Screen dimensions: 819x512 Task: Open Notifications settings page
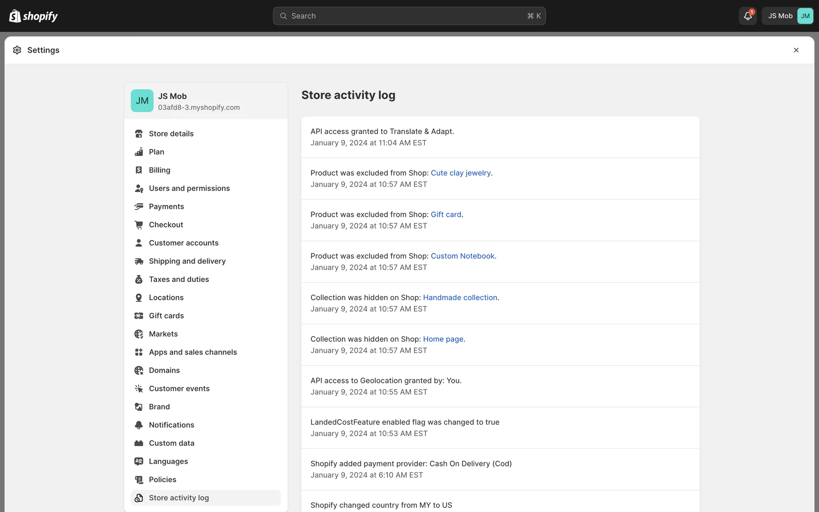[x=171, y=425]
